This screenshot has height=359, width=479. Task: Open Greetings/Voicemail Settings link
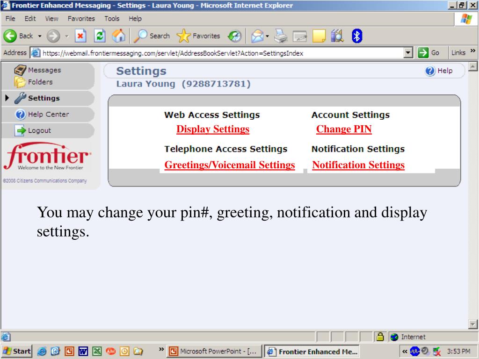tap(230, 165)
